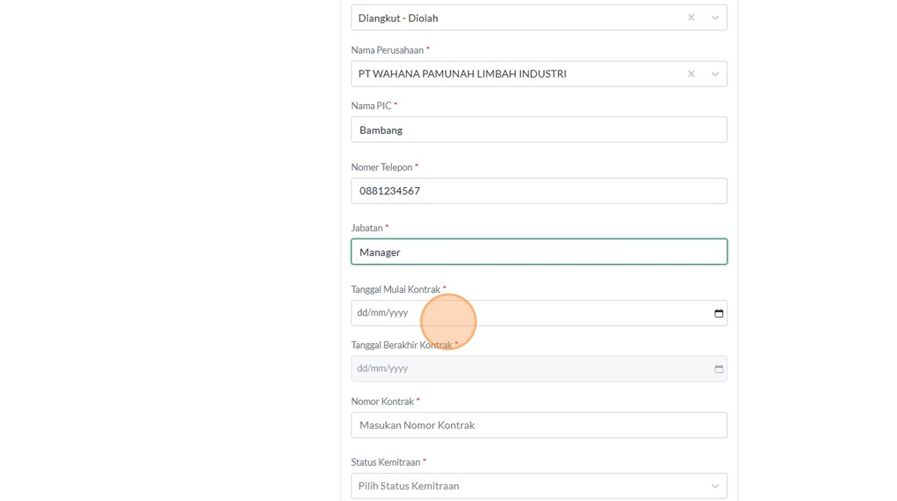Click the Tanggal Mulai Kontrak date field
The image size is (897, 501).
529,313
